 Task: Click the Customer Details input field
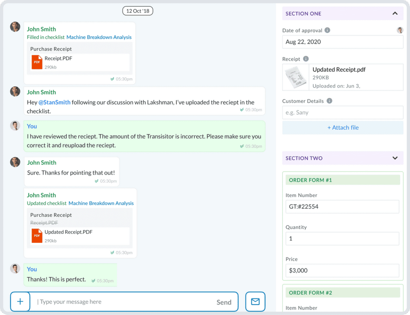(343, 112)
